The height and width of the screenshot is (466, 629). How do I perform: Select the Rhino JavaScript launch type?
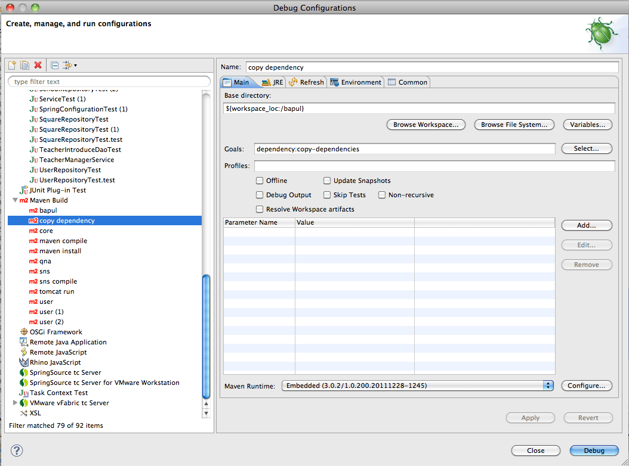[x=55, y=362]
